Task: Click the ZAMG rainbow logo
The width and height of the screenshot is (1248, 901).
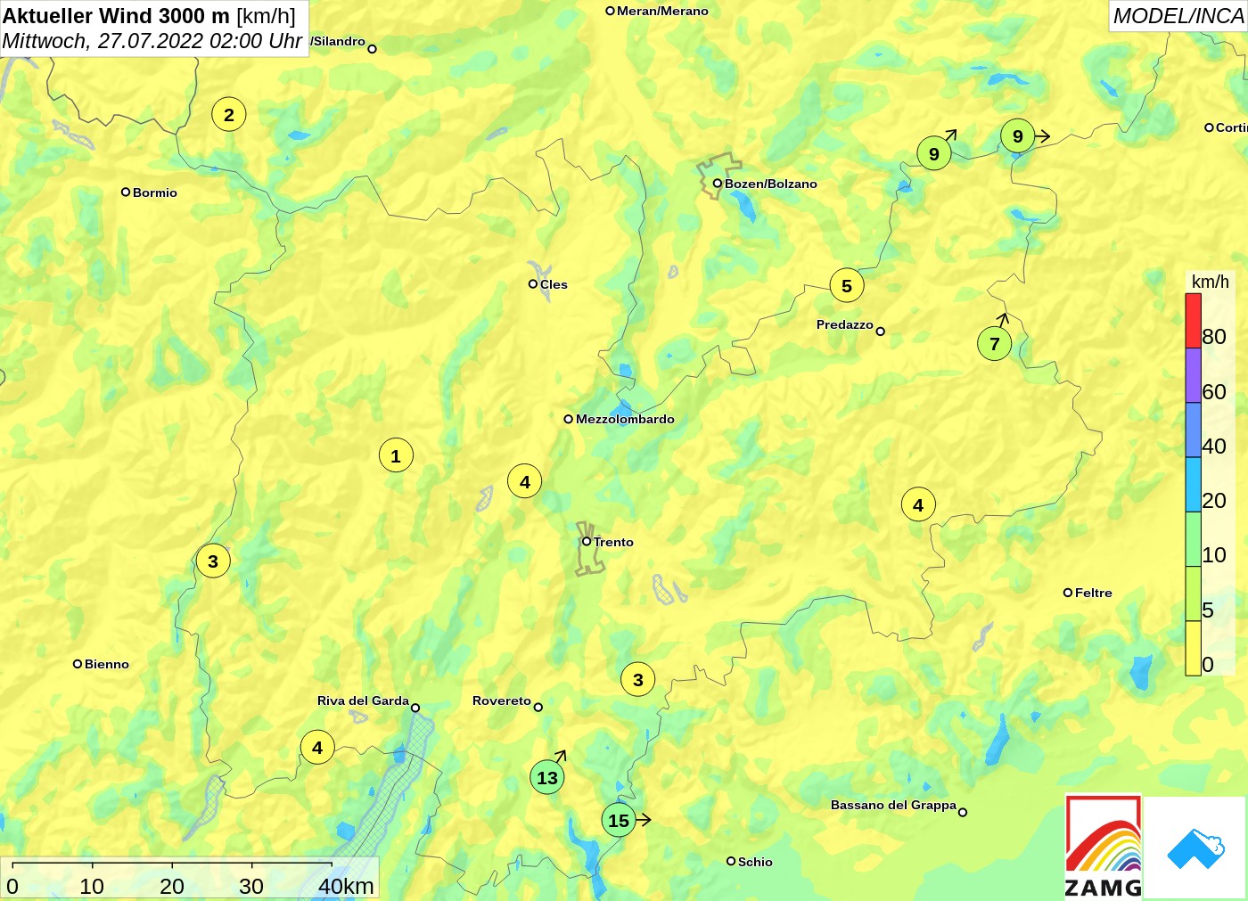Action: tap(1104, 847)
